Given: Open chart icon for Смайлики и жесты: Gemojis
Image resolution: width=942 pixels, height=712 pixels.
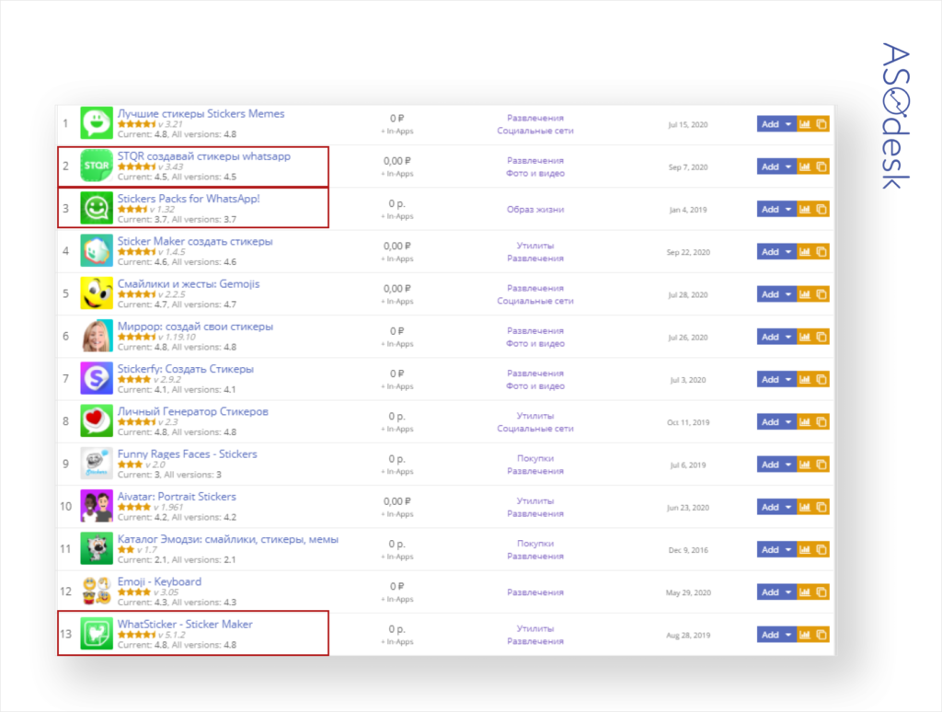Looking at the screenshot, I should [805, 294].
